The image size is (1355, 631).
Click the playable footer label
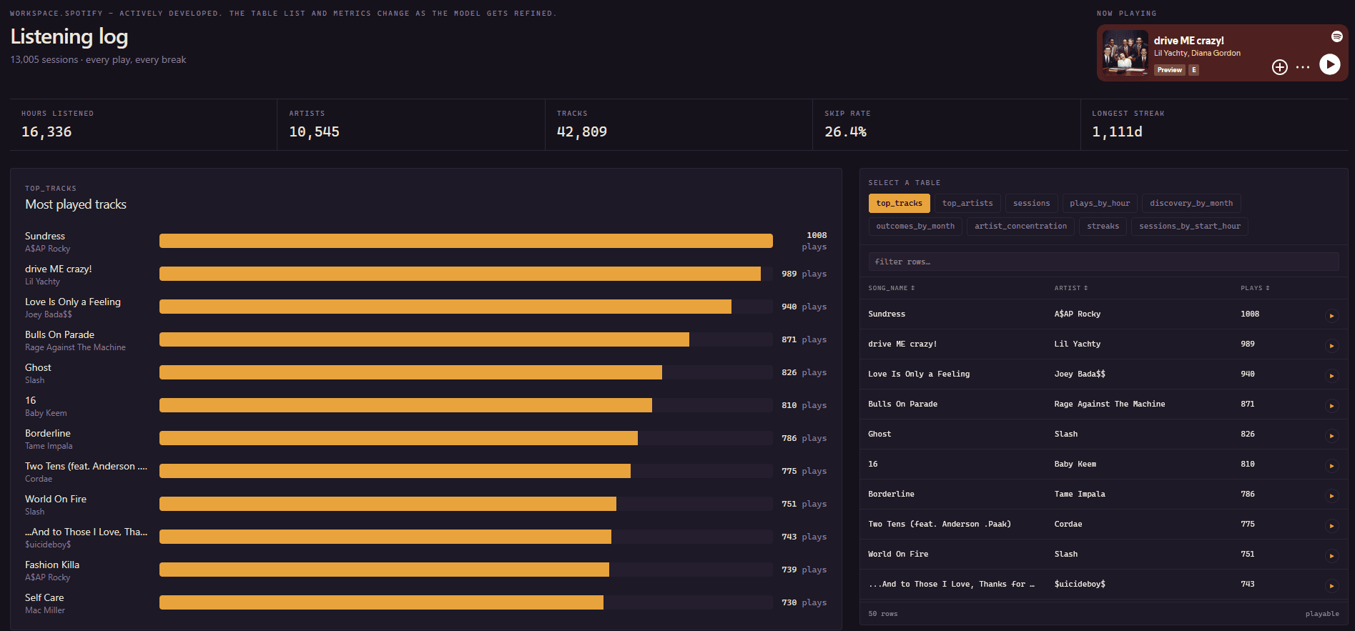[x=1322, y=614]
